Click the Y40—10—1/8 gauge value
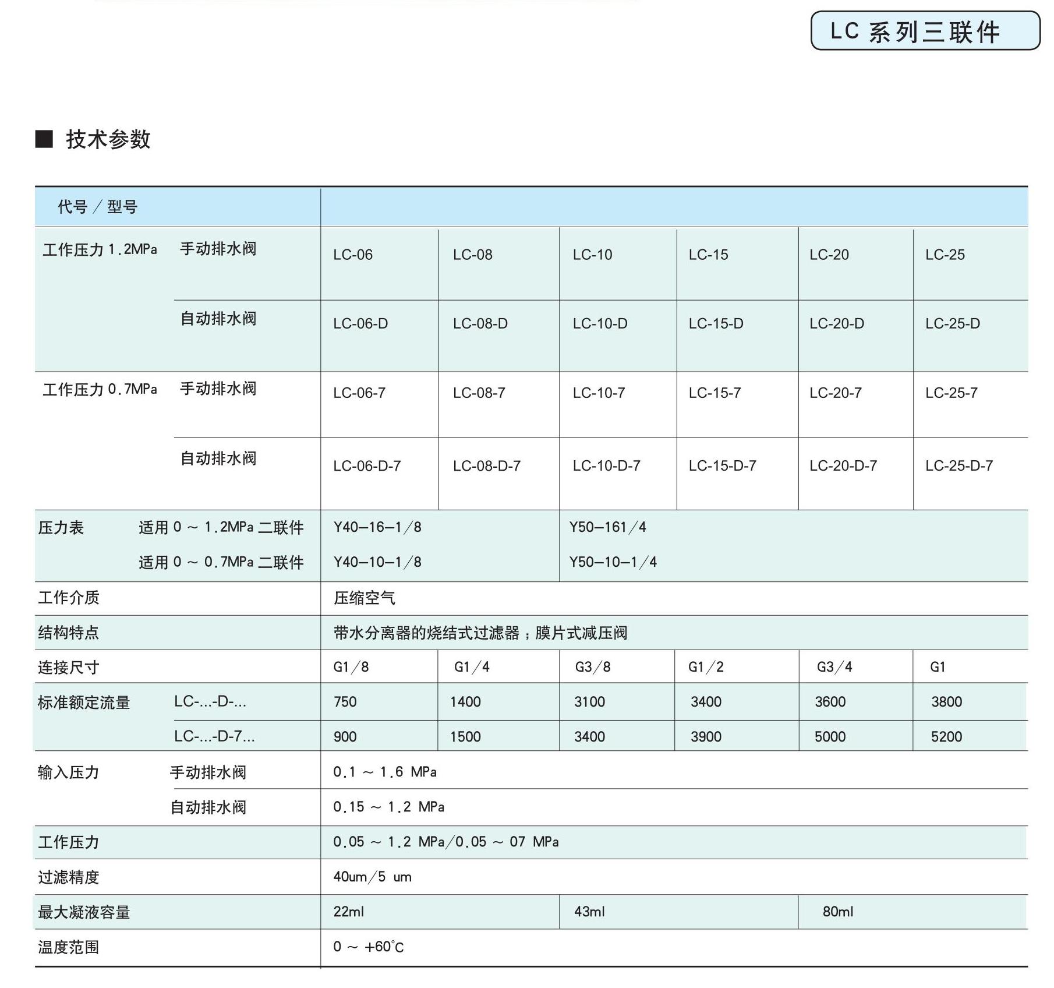 377,562
